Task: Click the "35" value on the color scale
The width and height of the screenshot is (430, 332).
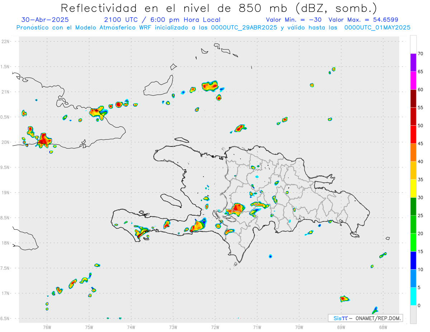Action: pyautogui.click(x=421, y=179)
